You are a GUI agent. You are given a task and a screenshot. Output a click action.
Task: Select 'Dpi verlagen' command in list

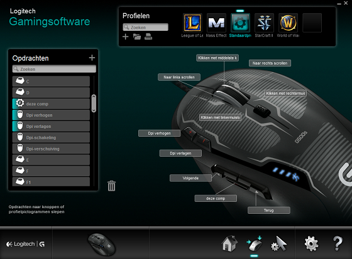tap(51, 126)
